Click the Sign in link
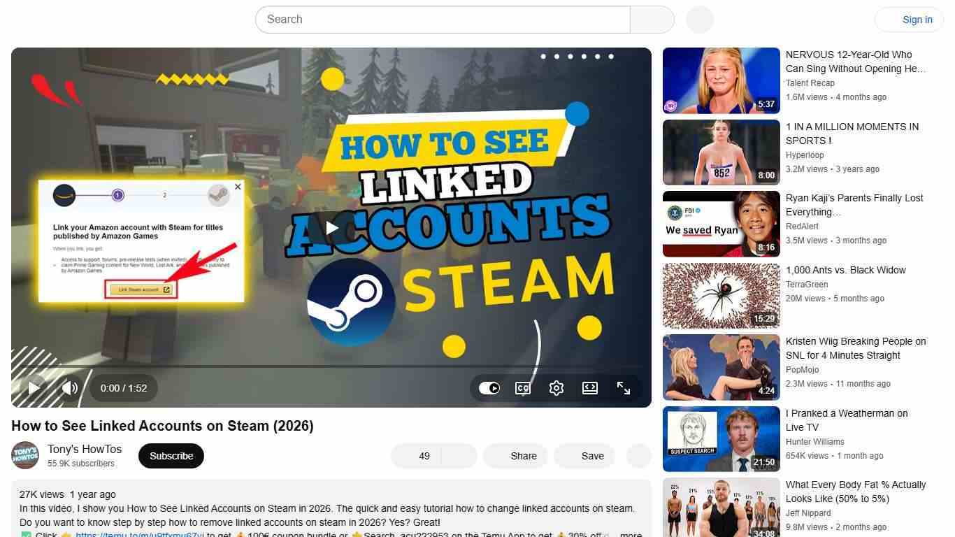The height and width of the screenshot is (537, 955). [x=917, y=19]
